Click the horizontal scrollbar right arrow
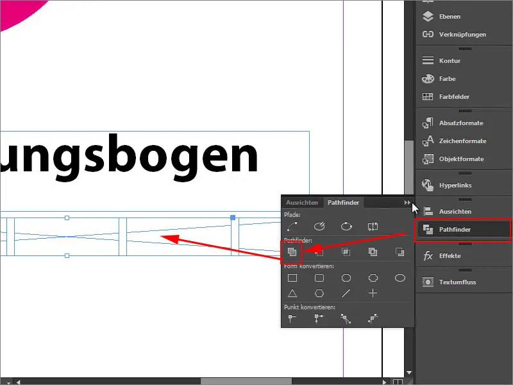This screenshot has width=513, height=385. click(x=385, y=382)
